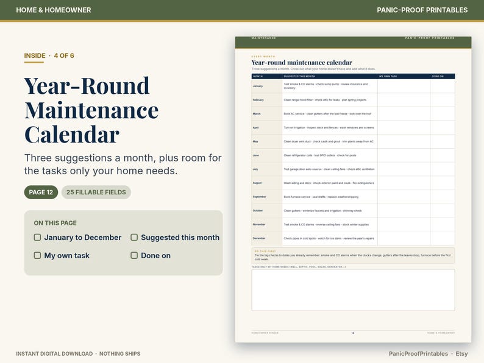The width and height of the screenshot is (484, 363).
Task: Select the '25 FILLABLE FIELDS' badge
Action: pos(96,192)
